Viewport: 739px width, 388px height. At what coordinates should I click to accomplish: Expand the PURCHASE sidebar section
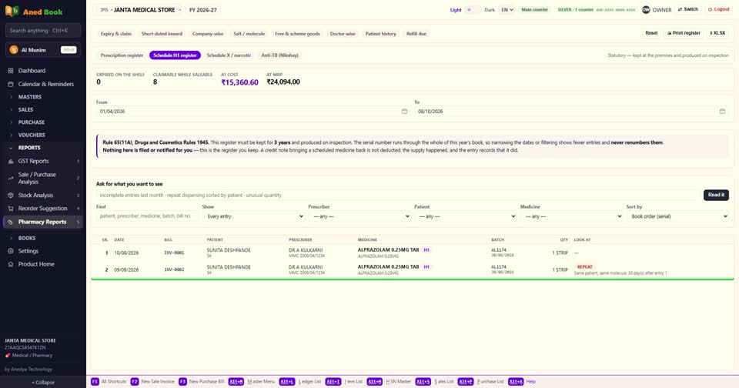(x=42, y=122)
